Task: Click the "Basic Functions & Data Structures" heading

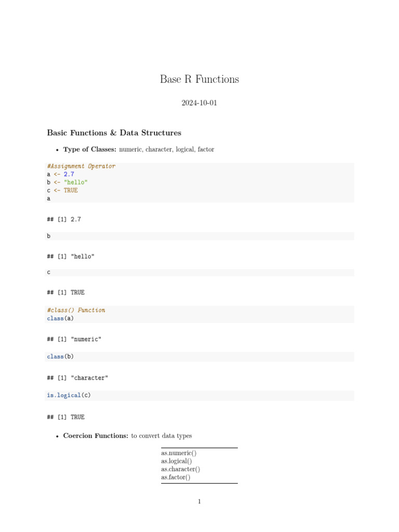Action: point(114,133)
